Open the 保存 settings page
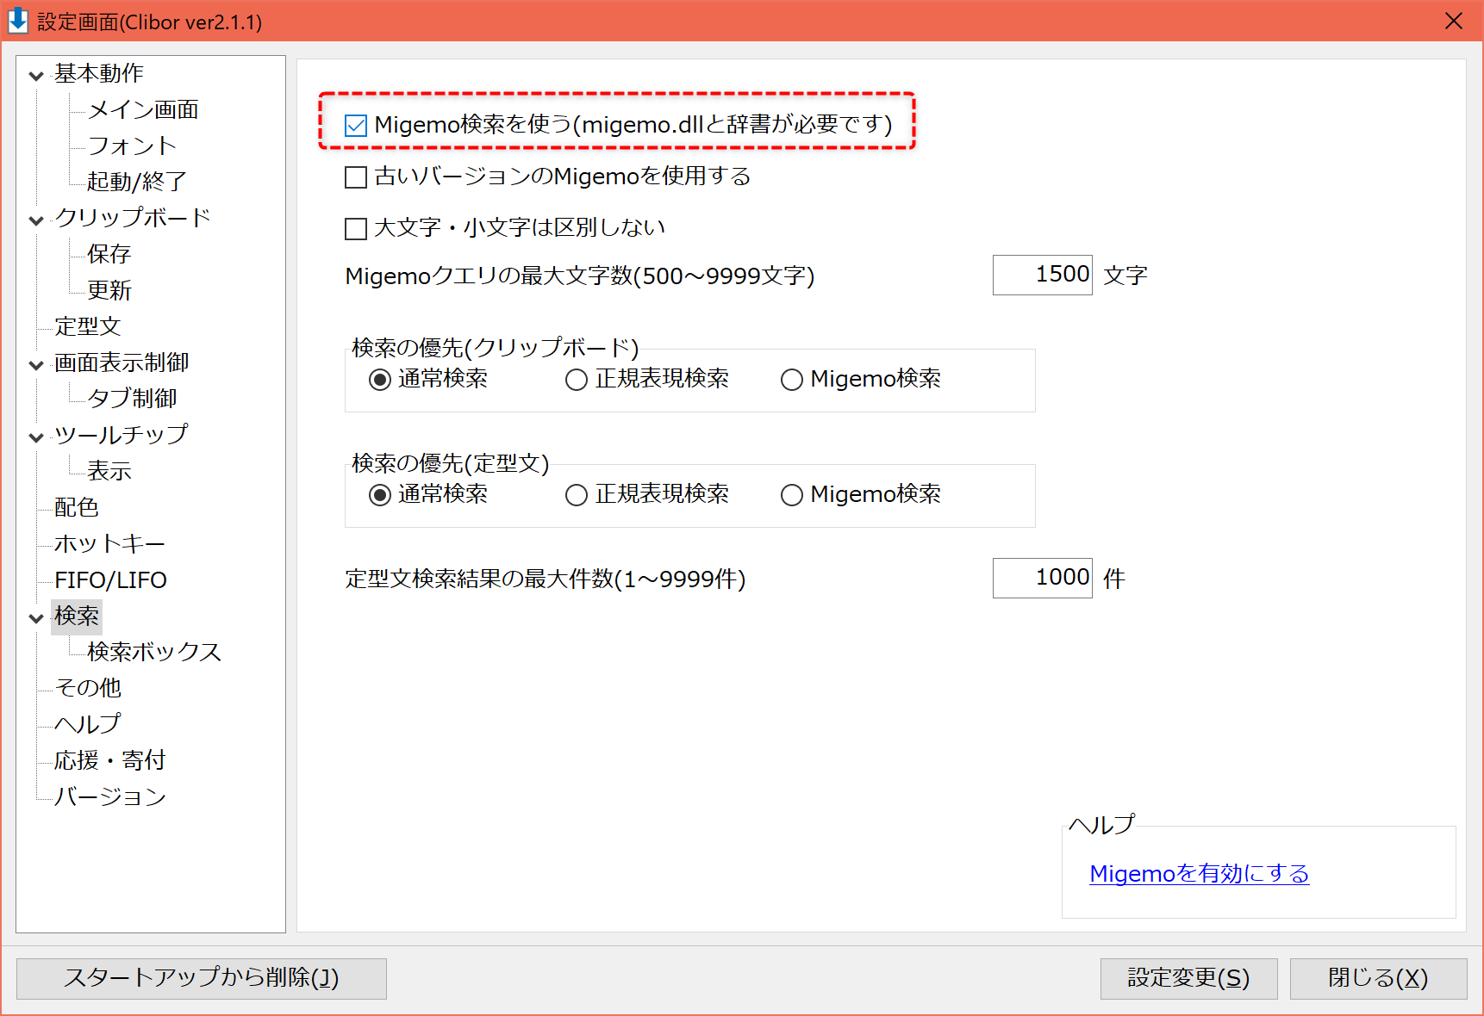The width and height of the screenshot is (1484, 1016). 109,254
